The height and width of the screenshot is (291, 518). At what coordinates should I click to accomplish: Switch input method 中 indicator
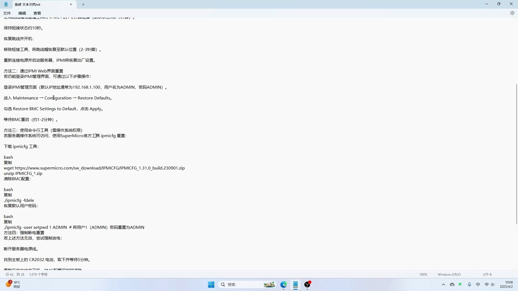tap(478, 285)
